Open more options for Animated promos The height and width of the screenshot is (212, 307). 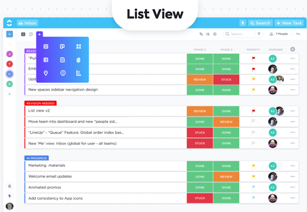click(x=293, y=187)
